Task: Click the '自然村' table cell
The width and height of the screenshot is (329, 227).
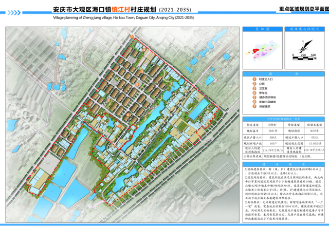Action: (273, 125)
